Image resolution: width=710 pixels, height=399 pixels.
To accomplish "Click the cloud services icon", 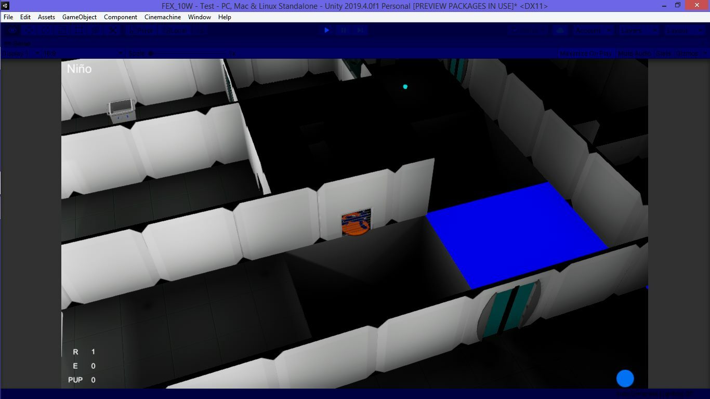I will point(560,31).
